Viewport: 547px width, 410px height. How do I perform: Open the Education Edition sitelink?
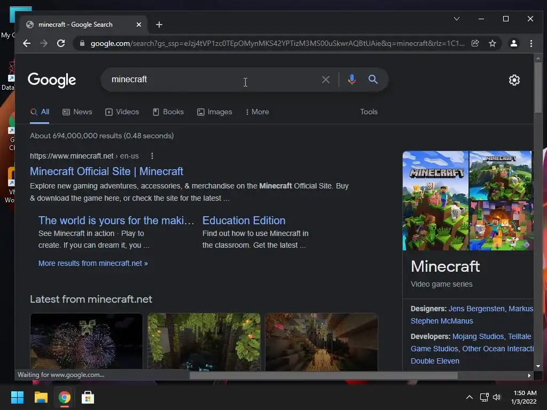tap(244, 220)
